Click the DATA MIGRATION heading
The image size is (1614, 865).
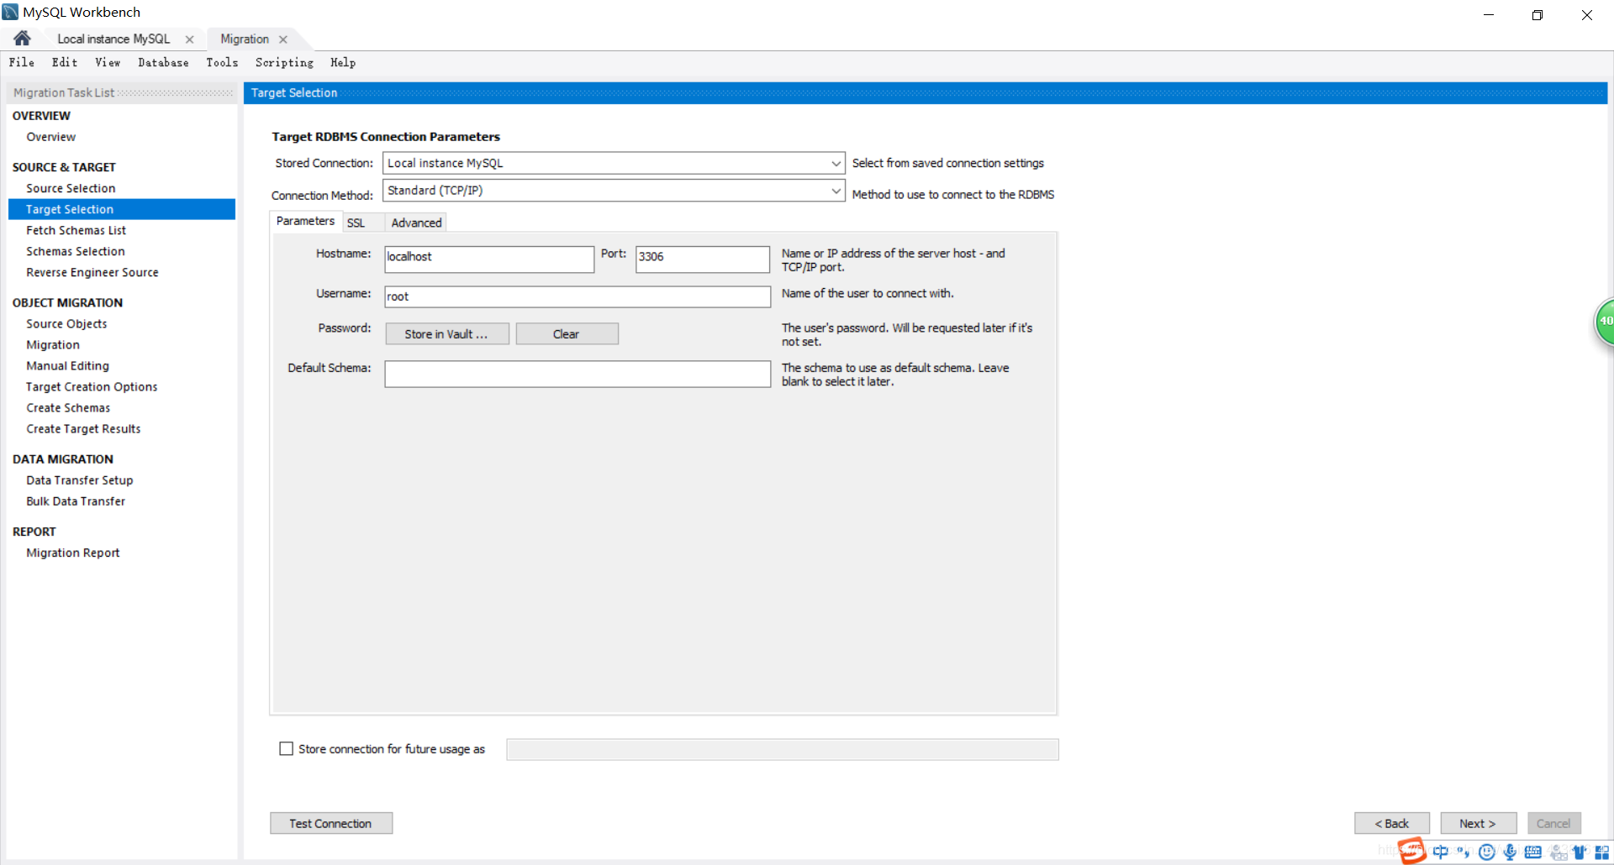point(63,459)
